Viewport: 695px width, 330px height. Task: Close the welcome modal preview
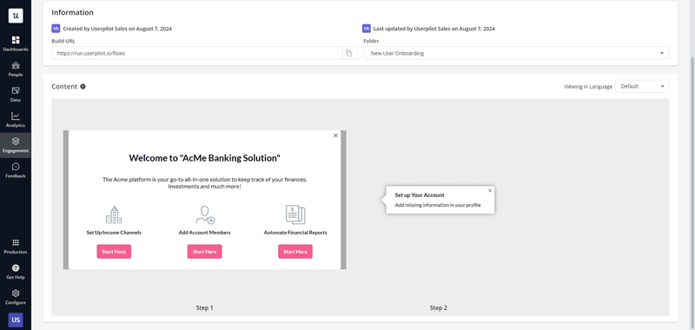(x=335, y=135)
